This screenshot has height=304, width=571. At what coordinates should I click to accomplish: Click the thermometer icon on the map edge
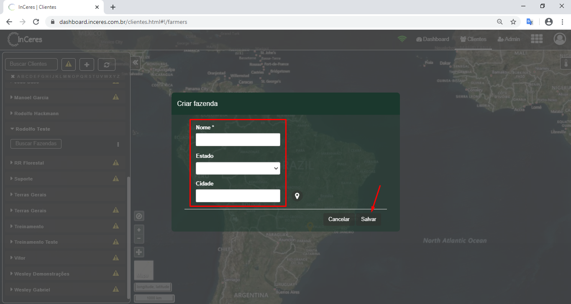click(x=566, y=64)
